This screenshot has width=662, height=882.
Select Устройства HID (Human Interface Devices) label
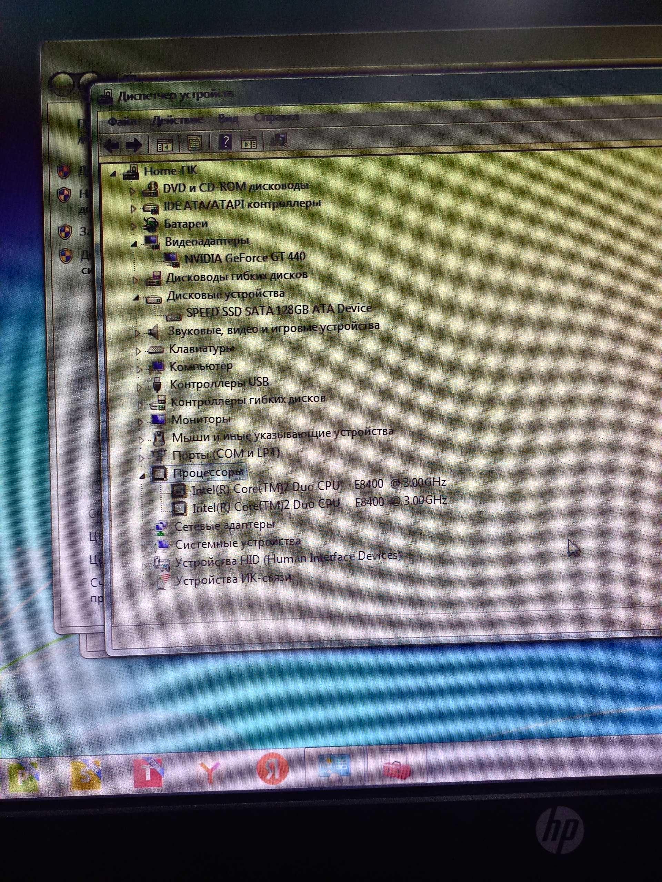tap(288, 559)
